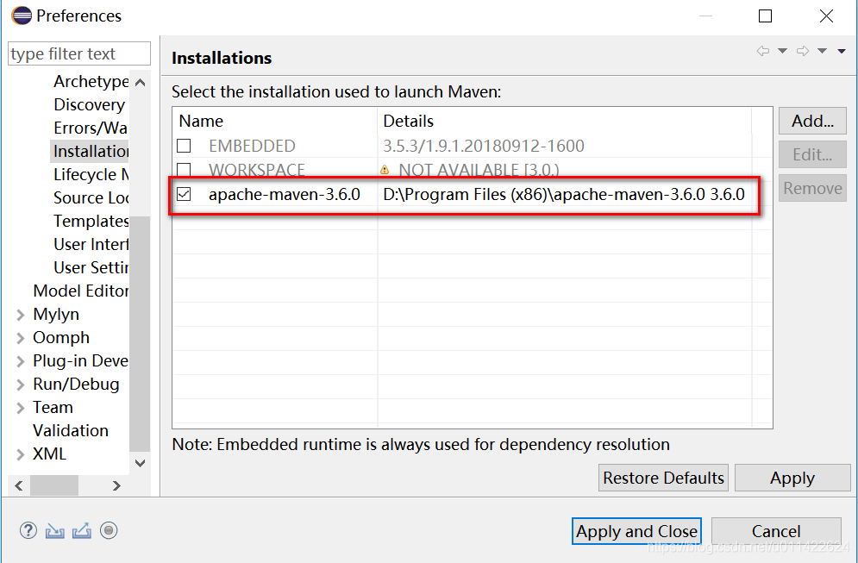Click the Oomph preference recorder icon
The image size is (858, 563).
point(109,530)
